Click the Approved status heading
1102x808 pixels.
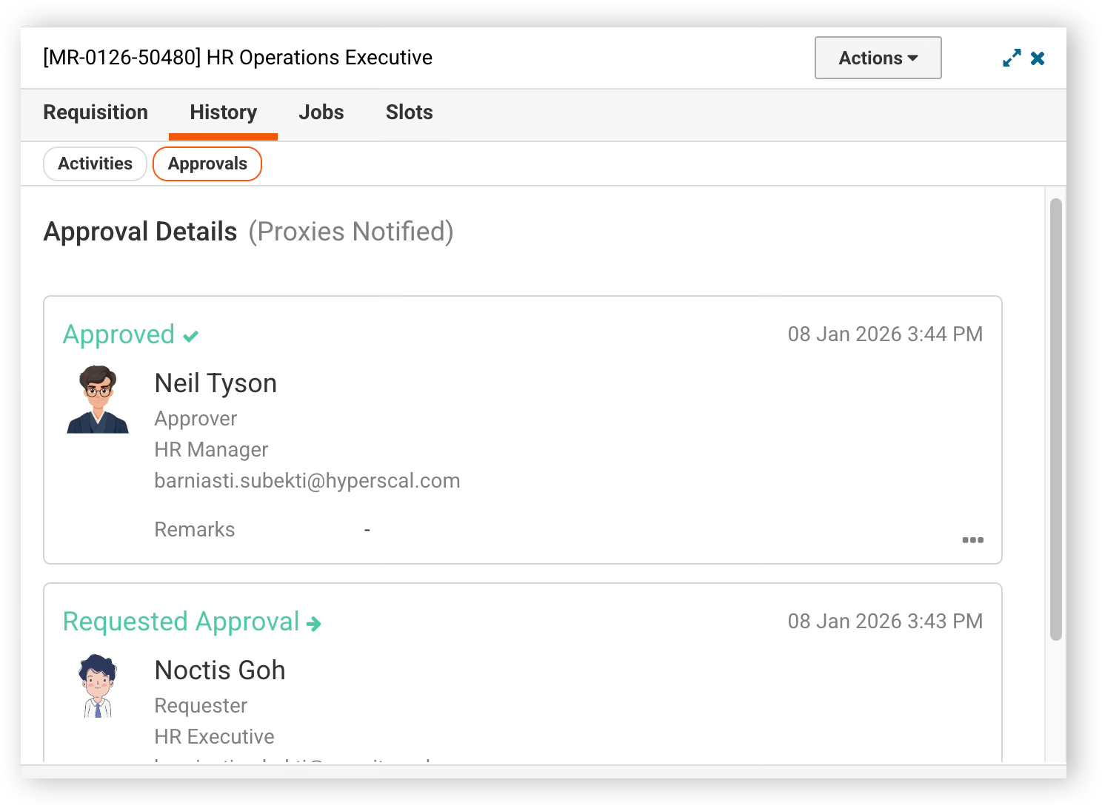(x=119, y=334)
